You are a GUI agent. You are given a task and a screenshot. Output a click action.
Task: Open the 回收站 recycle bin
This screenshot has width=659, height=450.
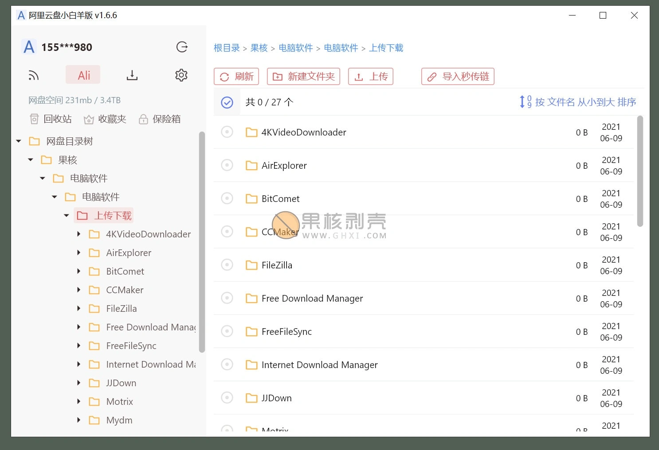pos(51,119)
